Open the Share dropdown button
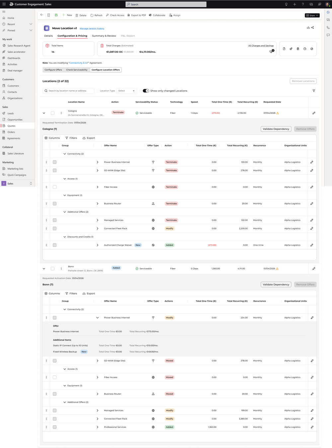This screenshot has width=332, height=448. click(x=312, y=15)
